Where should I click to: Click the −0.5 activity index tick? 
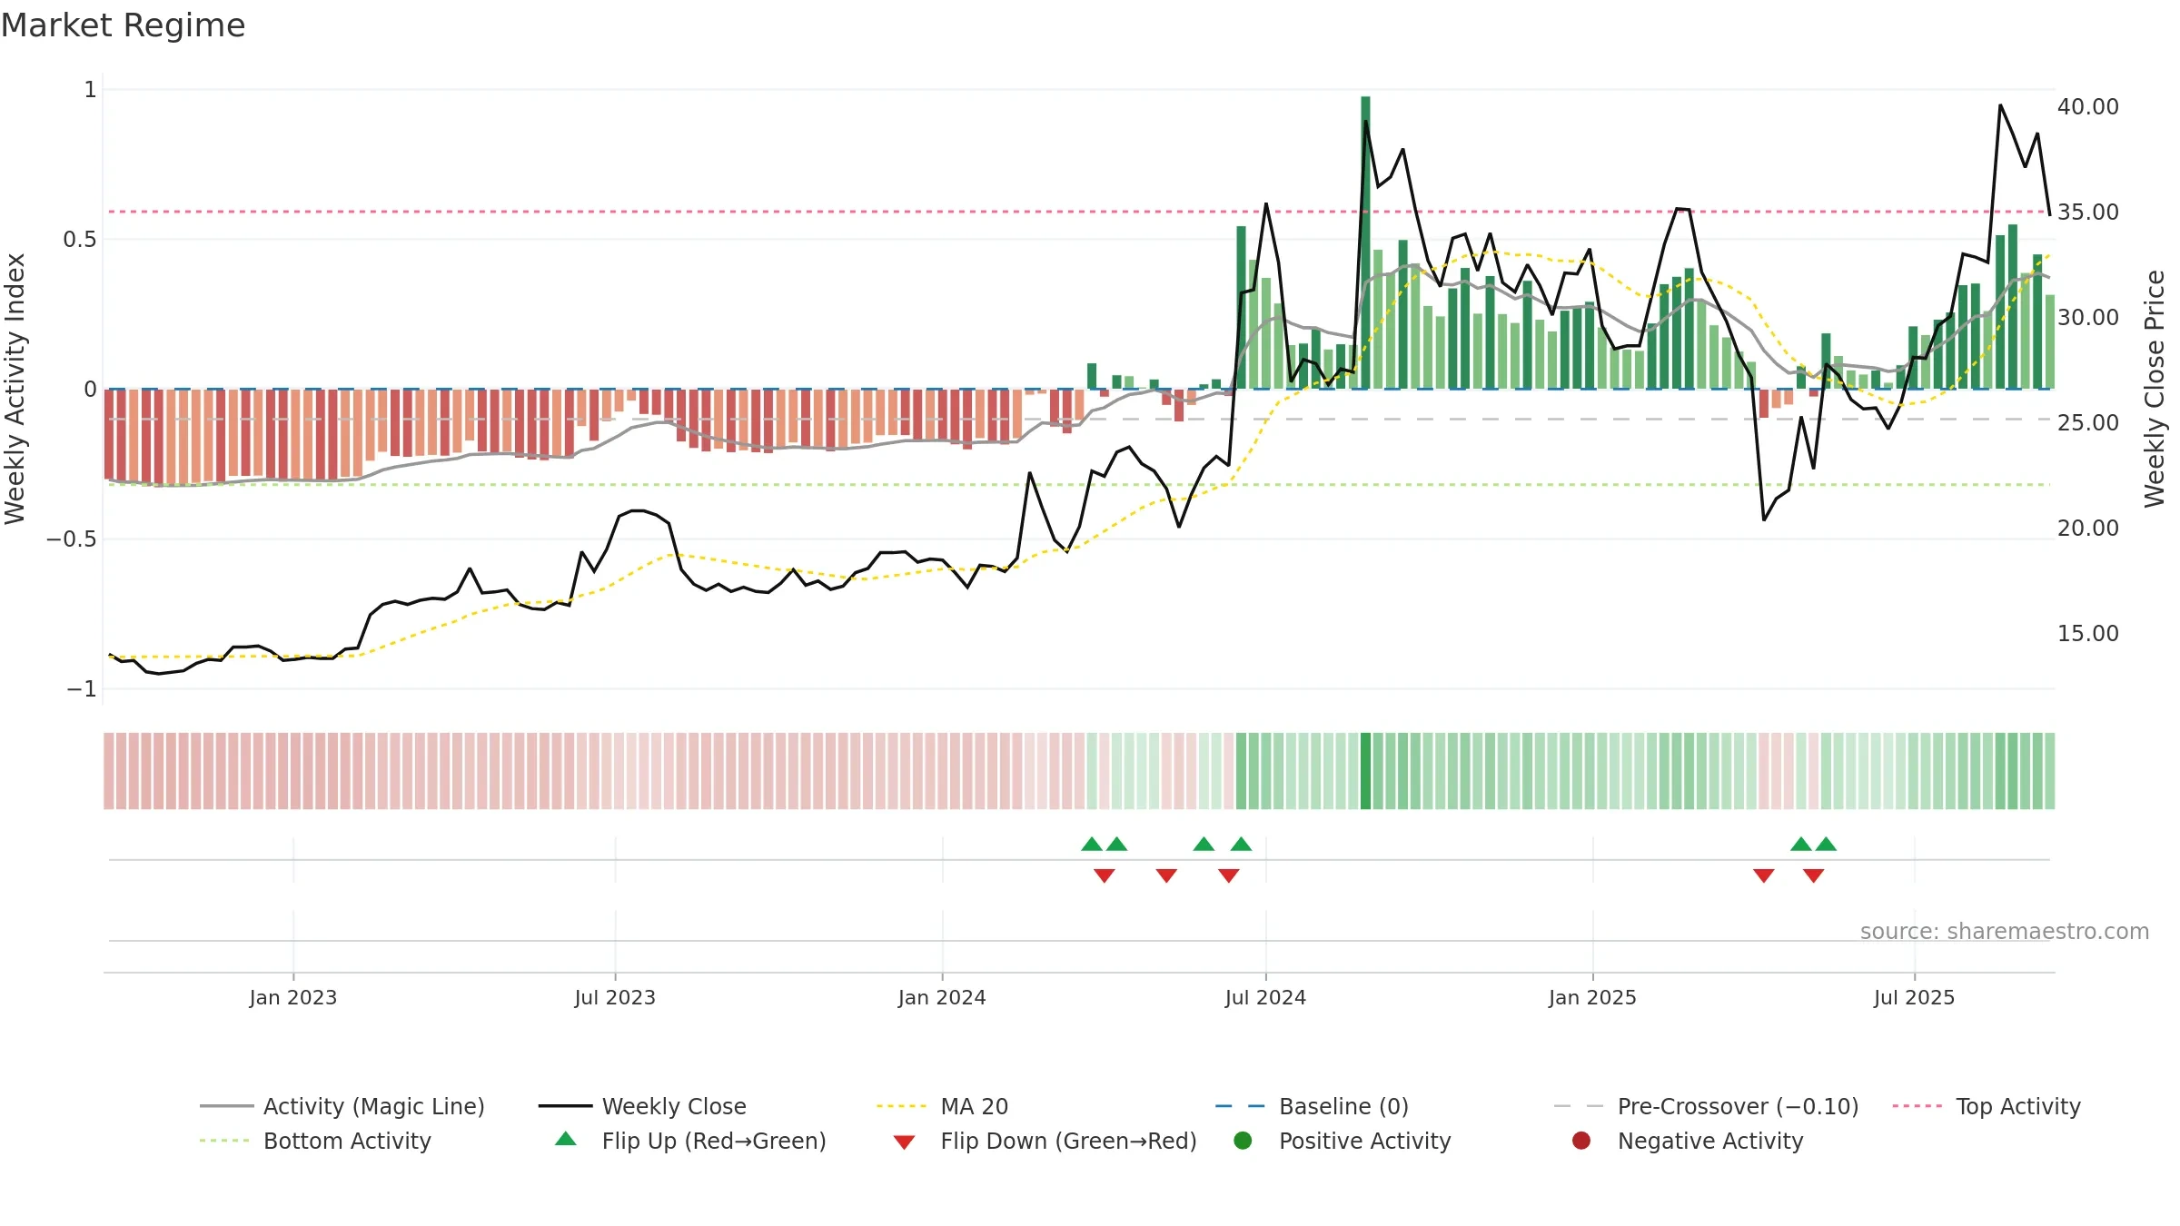[x=72, y=539]
